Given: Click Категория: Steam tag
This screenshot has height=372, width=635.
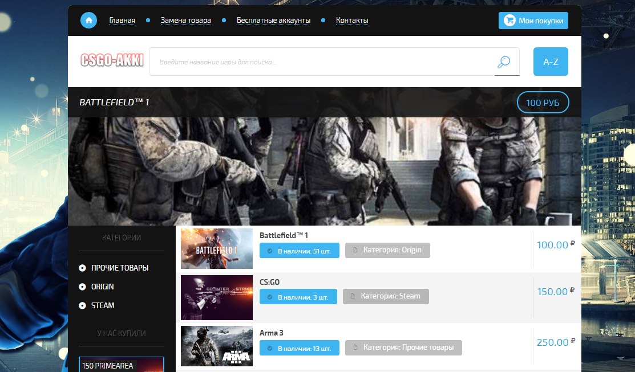Looking at the screenshot, I should [386, 296].
